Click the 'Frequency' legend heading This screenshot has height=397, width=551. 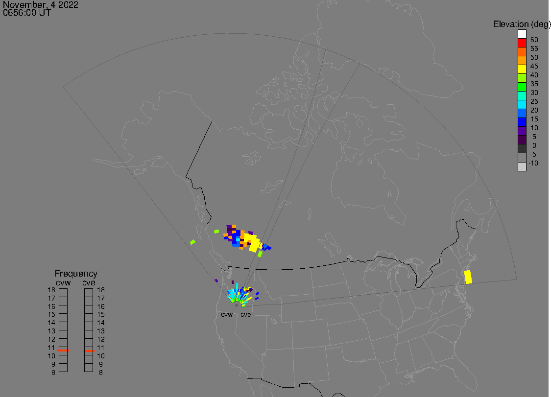[x=76, y=274]
